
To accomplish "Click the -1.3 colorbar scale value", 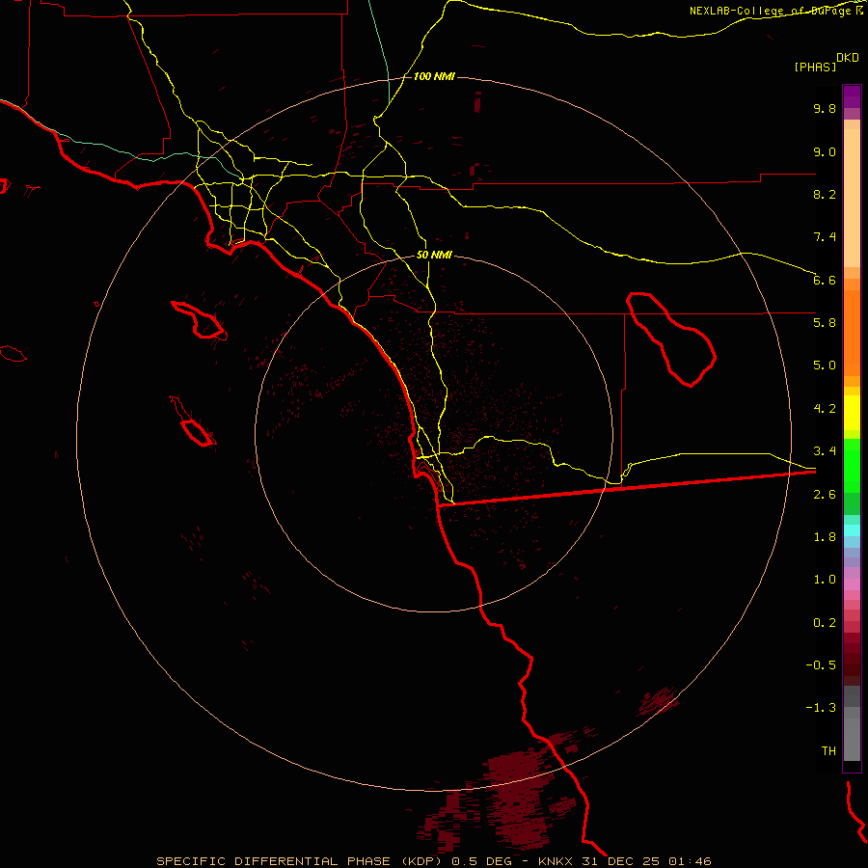I will click(821, 708).
